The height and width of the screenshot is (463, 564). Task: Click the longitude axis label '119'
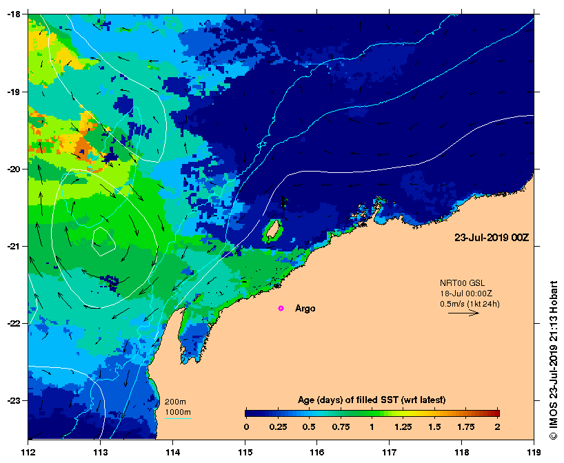[x=534, y=452]
